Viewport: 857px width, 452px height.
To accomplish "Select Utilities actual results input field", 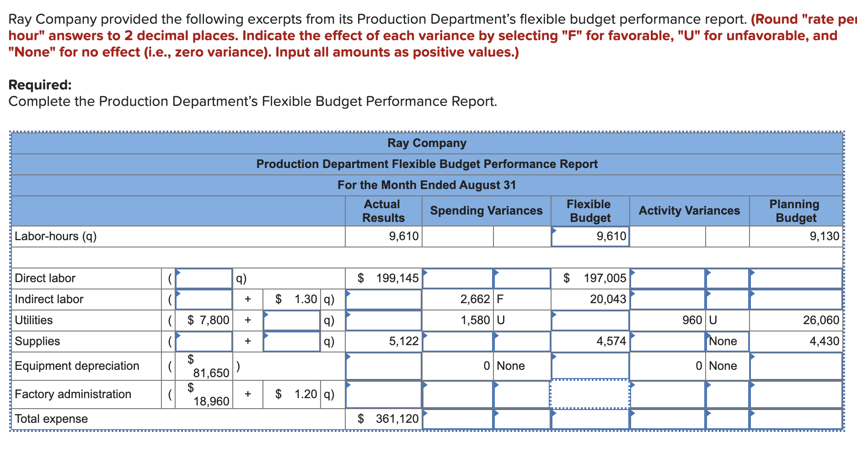I will (x=383, y=320).
